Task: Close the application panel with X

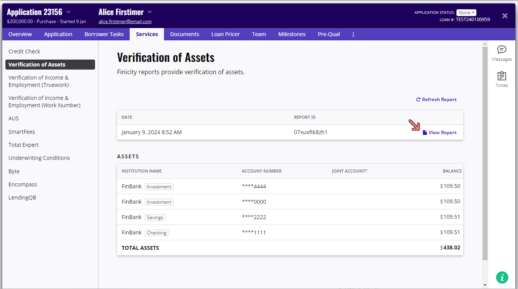Action: (x=505, y=16)
